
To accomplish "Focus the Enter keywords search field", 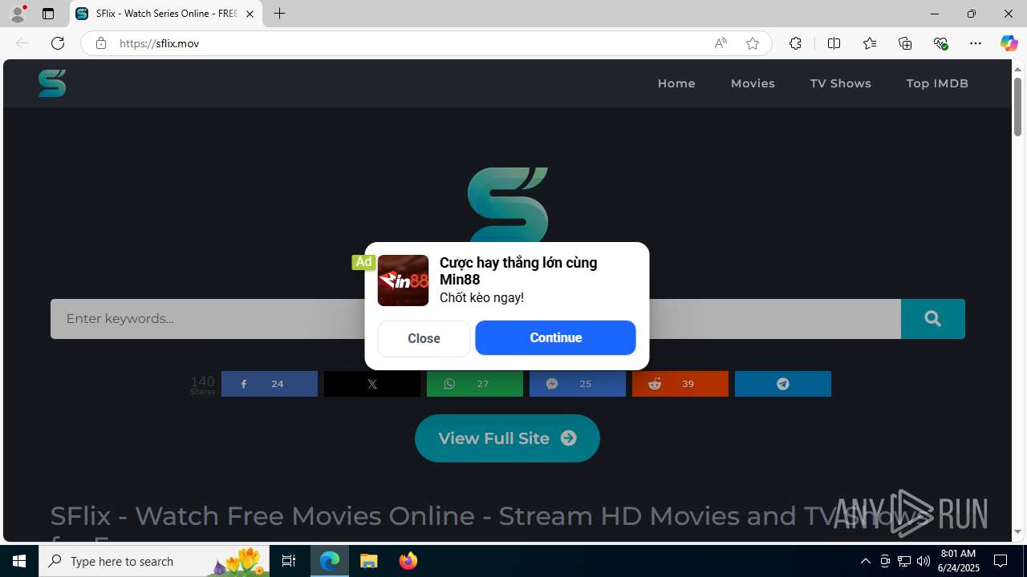I will (209, 319).
